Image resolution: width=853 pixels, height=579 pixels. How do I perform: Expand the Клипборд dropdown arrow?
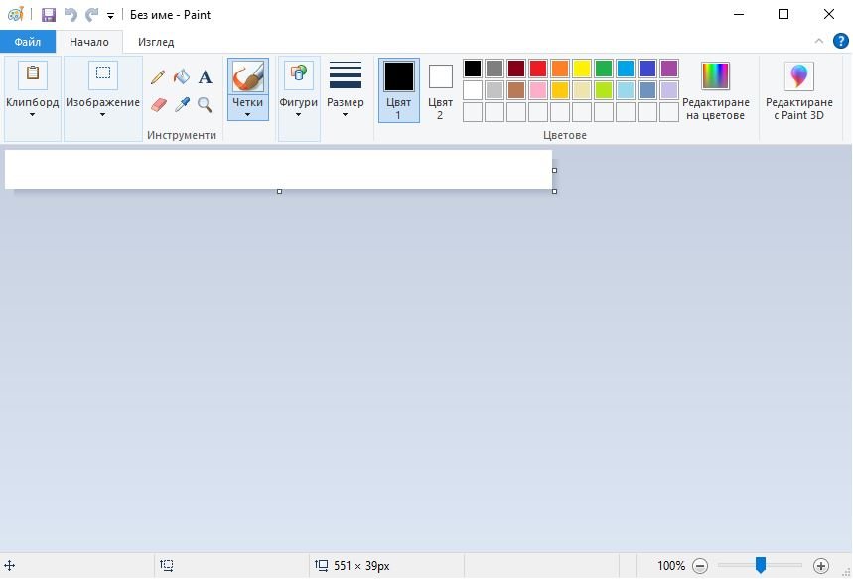(x=32, y=115)
